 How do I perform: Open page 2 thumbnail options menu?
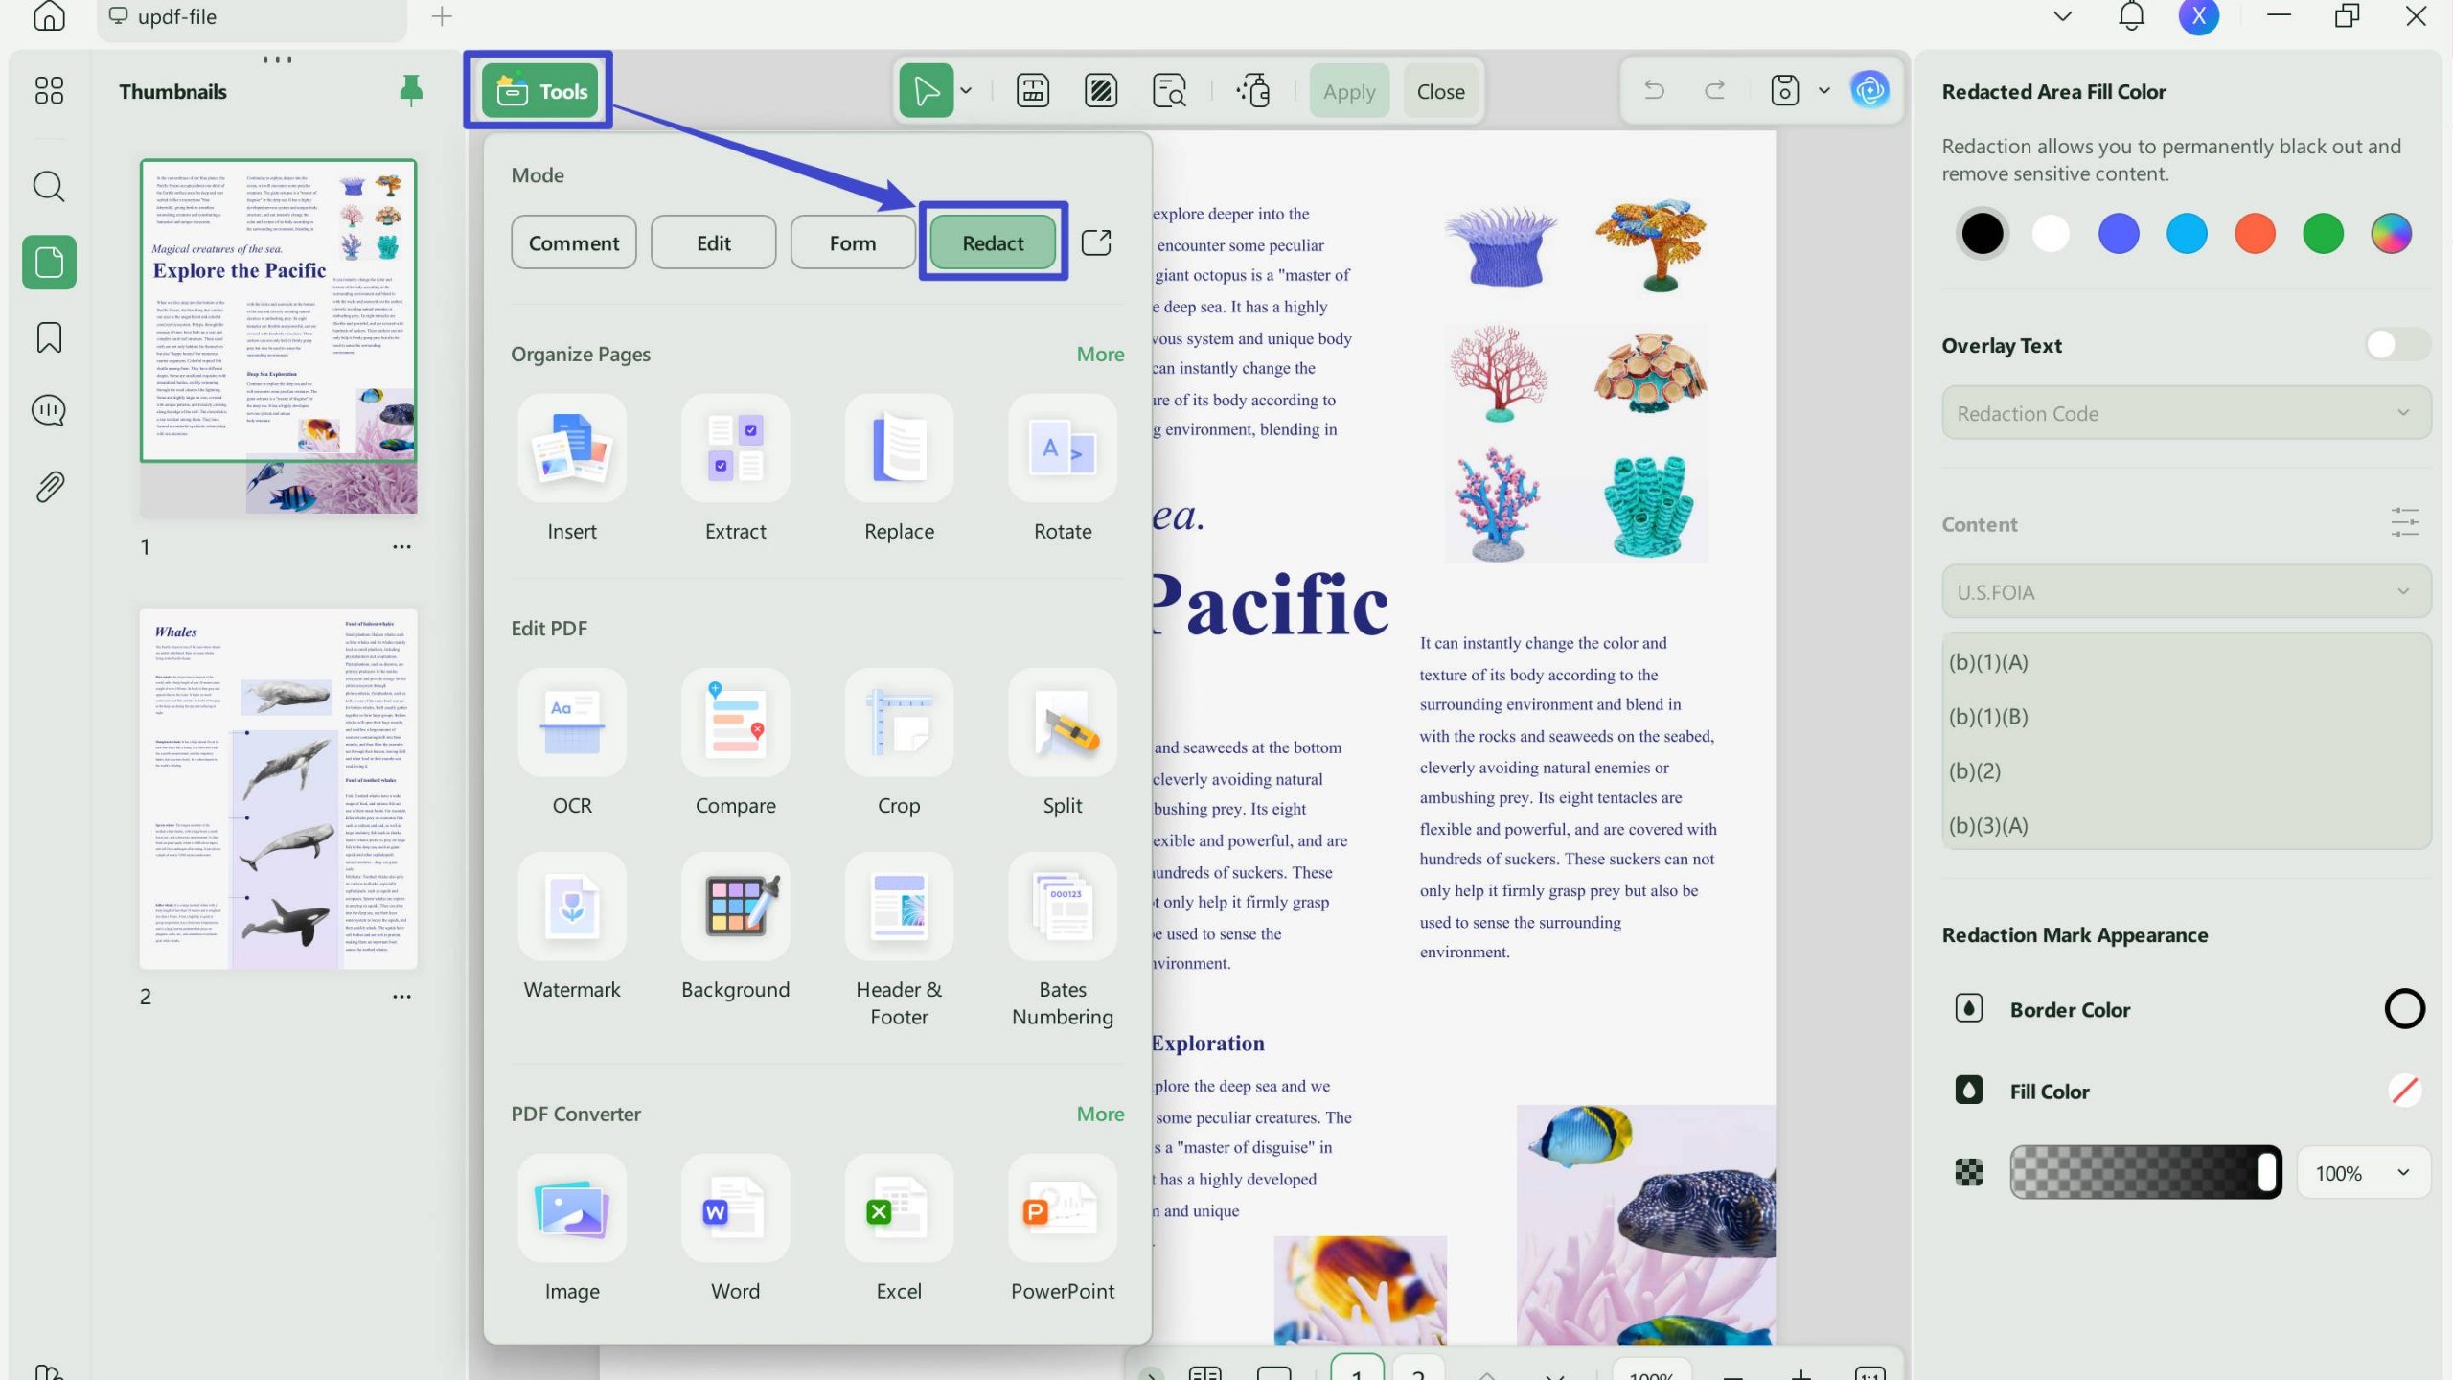pos(401,997)
